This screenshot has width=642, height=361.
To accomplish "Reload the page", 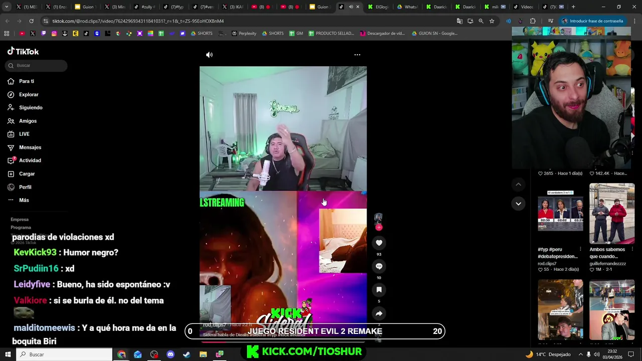I will (31, 21).
